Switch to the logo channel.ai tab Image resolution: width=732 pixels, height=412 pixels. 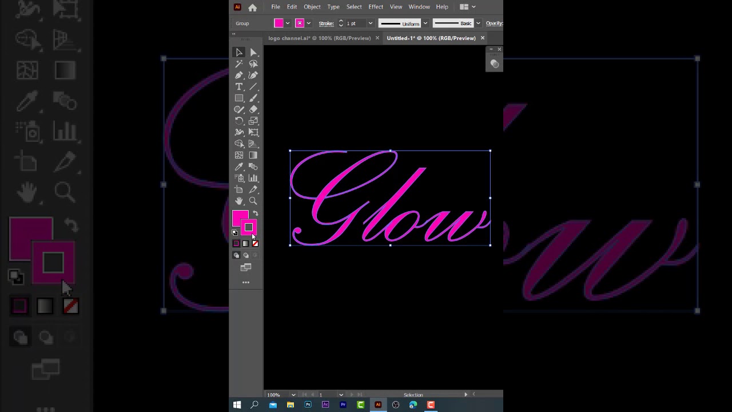pyautogui.click(x=319, y=38)
